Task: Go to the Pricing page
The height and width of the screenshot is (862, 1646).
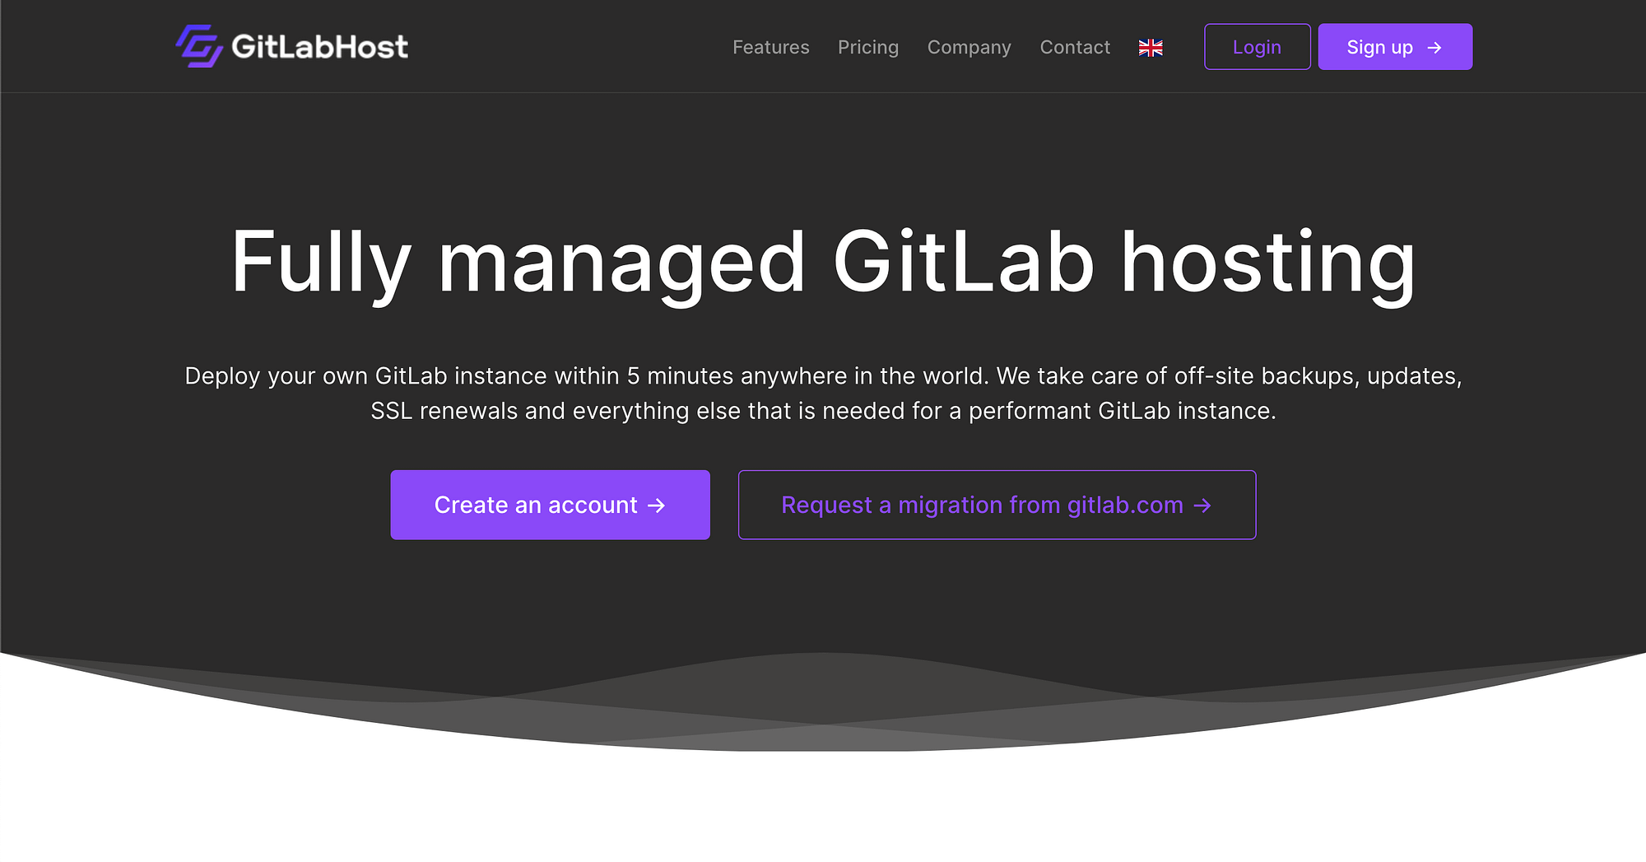Action: coord(868,48)
